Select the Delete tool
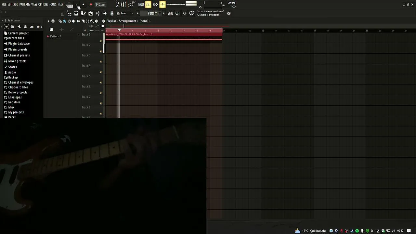This screenshot has width=416, height=234. click(x=69, y=21)
